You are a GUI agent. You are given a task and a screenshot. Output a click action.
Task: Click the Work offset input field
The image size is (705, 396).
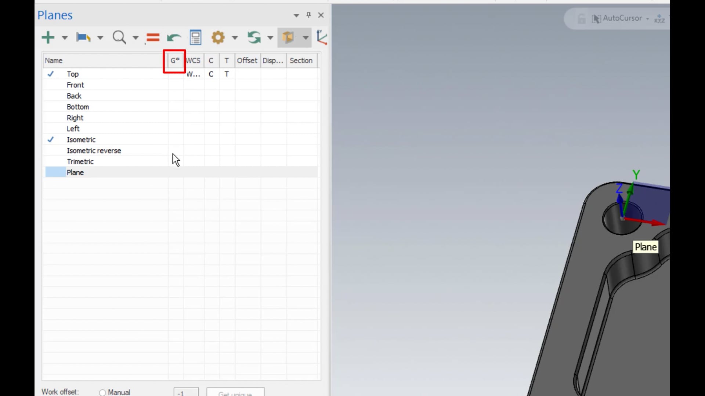click(x=186, y=393)
